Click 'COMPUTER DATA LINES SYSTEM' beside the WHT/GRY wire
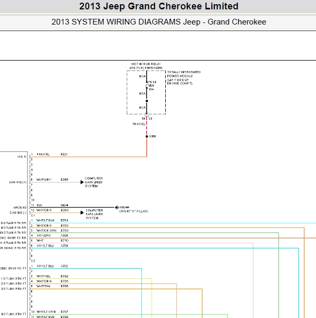Screen dimensions: 316x318 tap(94, 182)
